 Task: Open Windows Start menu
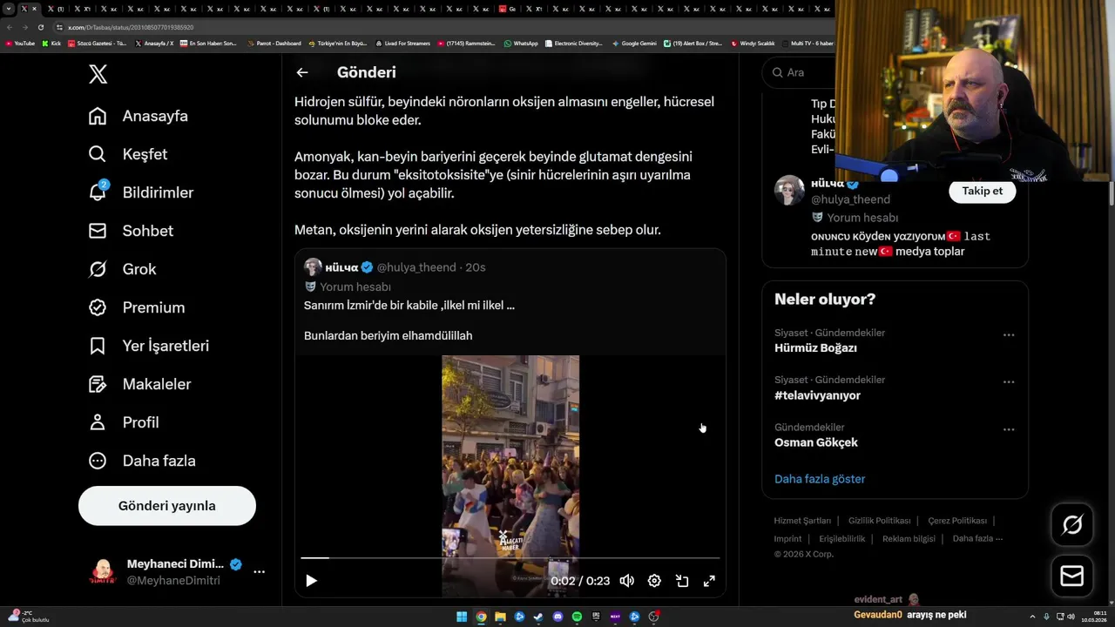coord(462,617)
